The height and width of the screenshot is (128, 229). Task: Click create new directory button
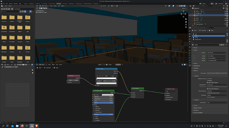click(x=12, y=9)
